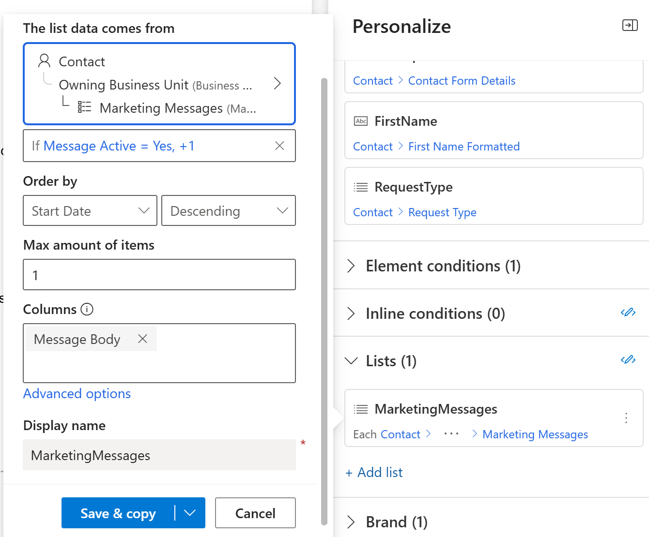The width and height of the screenshot is (649, 537).
Task: Collapse the Lists section
Action: [352, 361]
